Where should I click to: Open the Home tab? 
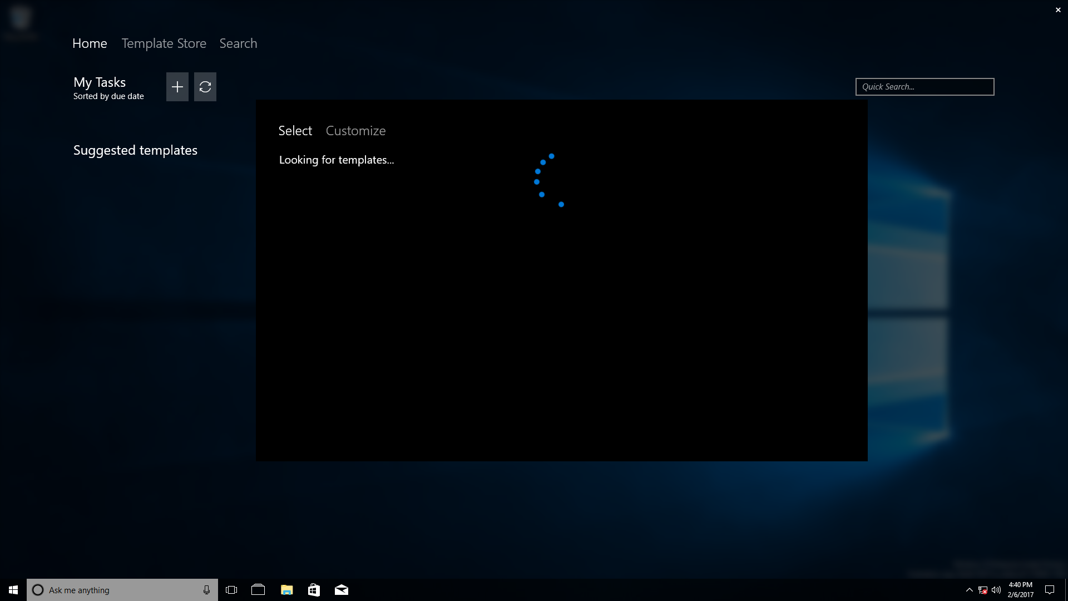tap(90, 43)
